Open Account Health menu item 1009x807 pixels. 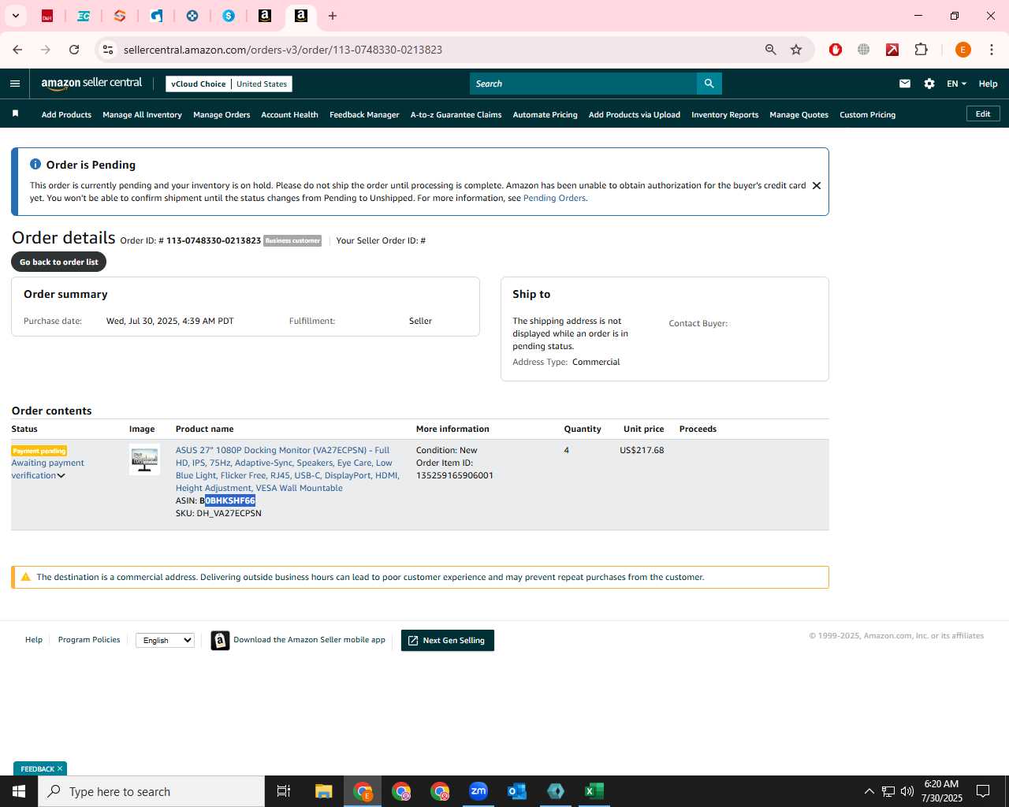click(x=289, y=114)
